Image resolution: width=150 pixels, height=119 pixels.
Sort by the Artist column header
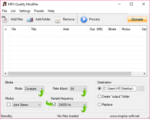point(75,29)
